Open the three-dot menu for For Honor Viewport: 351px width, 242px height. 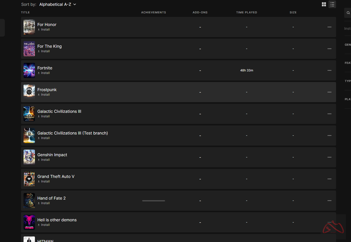click(329, 27)
